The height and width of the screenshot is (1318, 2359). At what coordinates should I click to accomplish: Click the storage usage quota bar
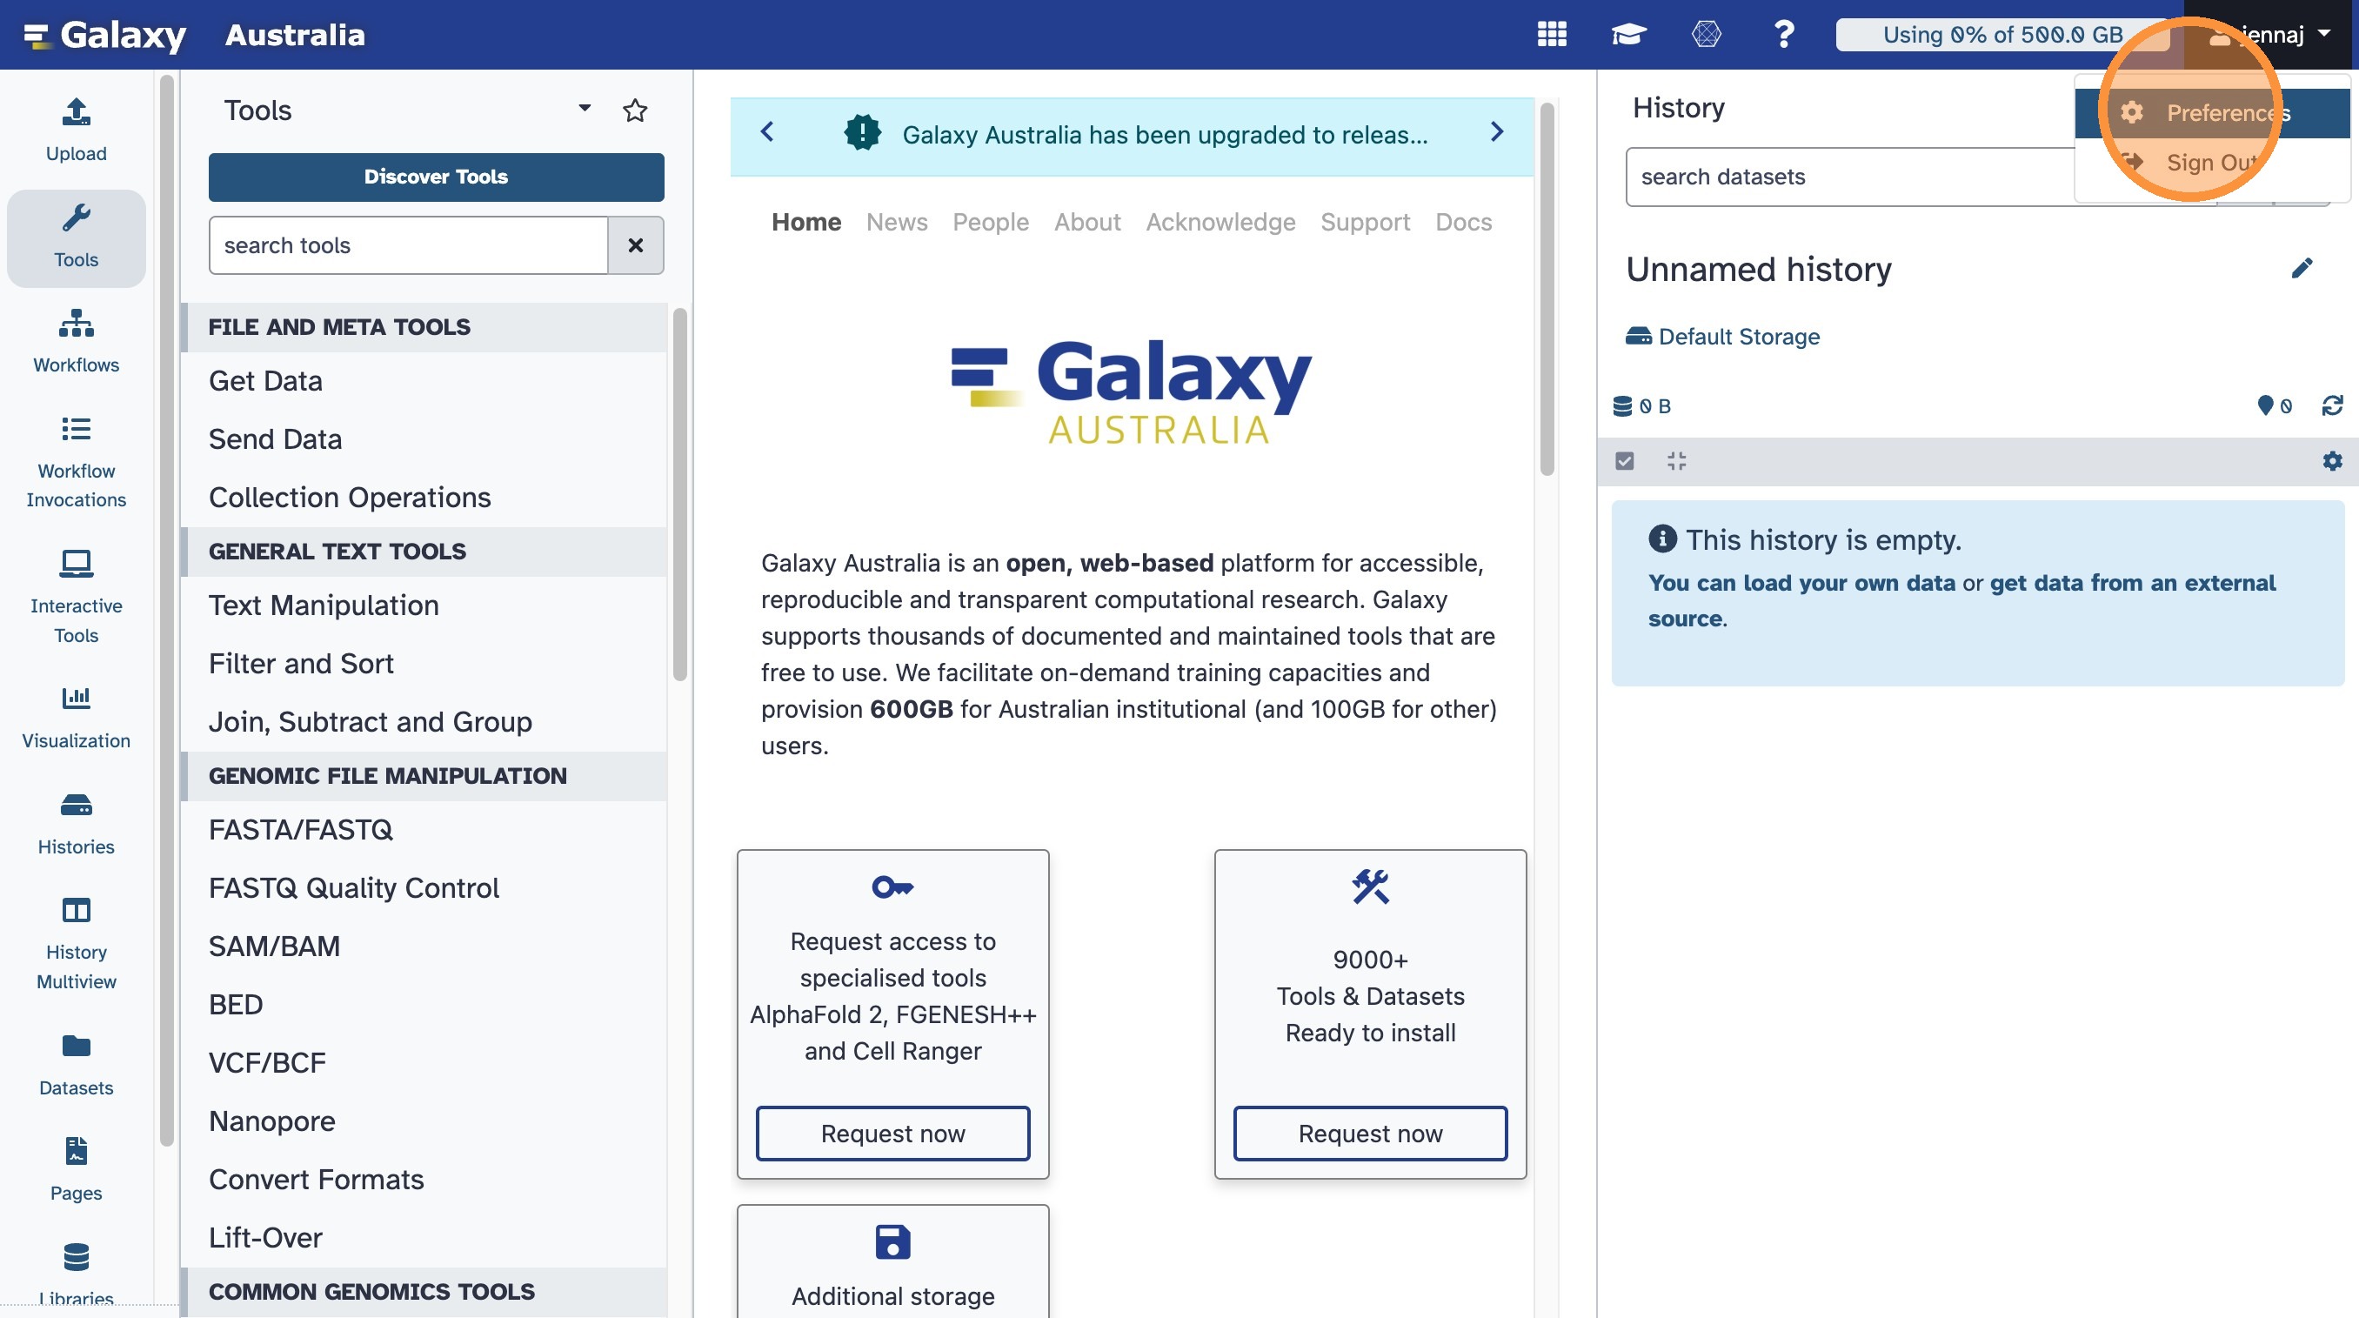pos(2001,35)
